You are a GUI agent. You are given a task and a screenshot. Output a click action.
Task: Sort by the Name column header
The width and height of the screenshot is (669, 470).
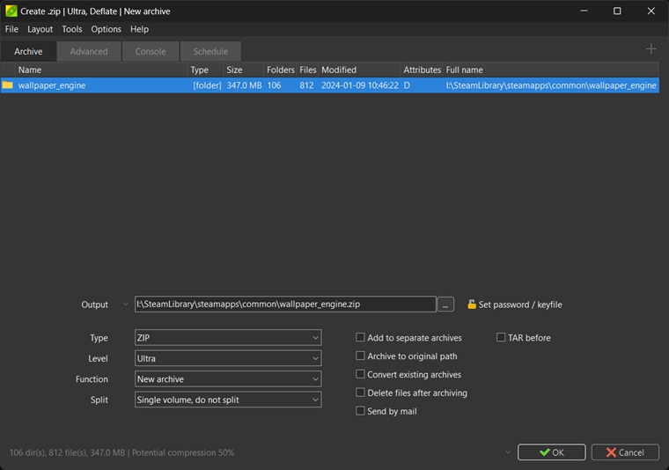coord(101,70)
